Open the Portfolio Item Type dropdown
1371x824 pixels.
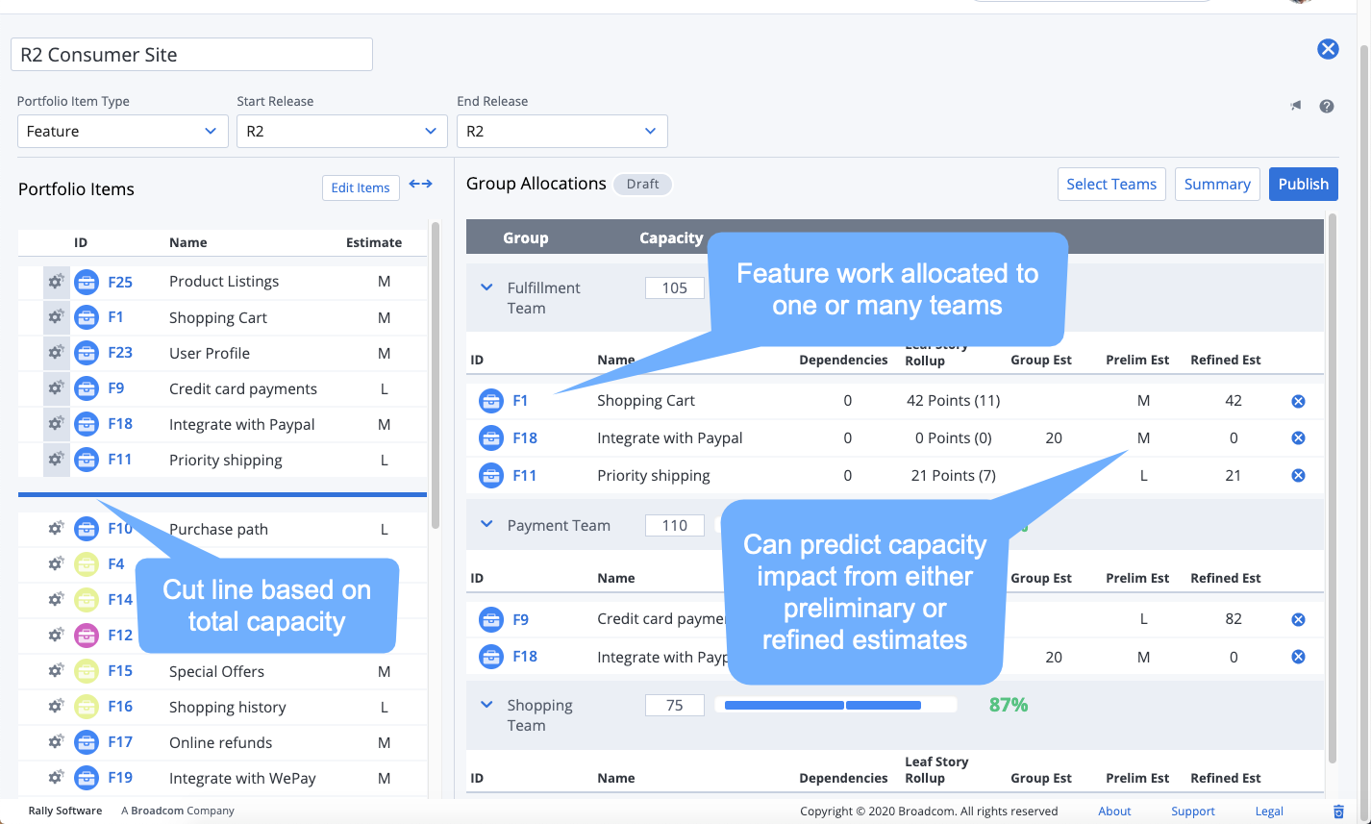122,132
